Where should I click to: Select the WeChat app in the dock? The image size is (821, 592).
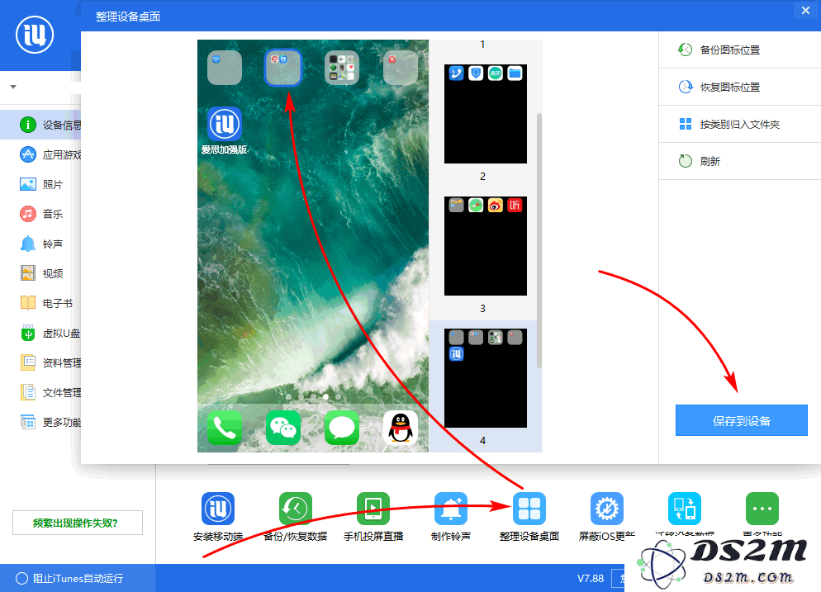pos(283,428)
